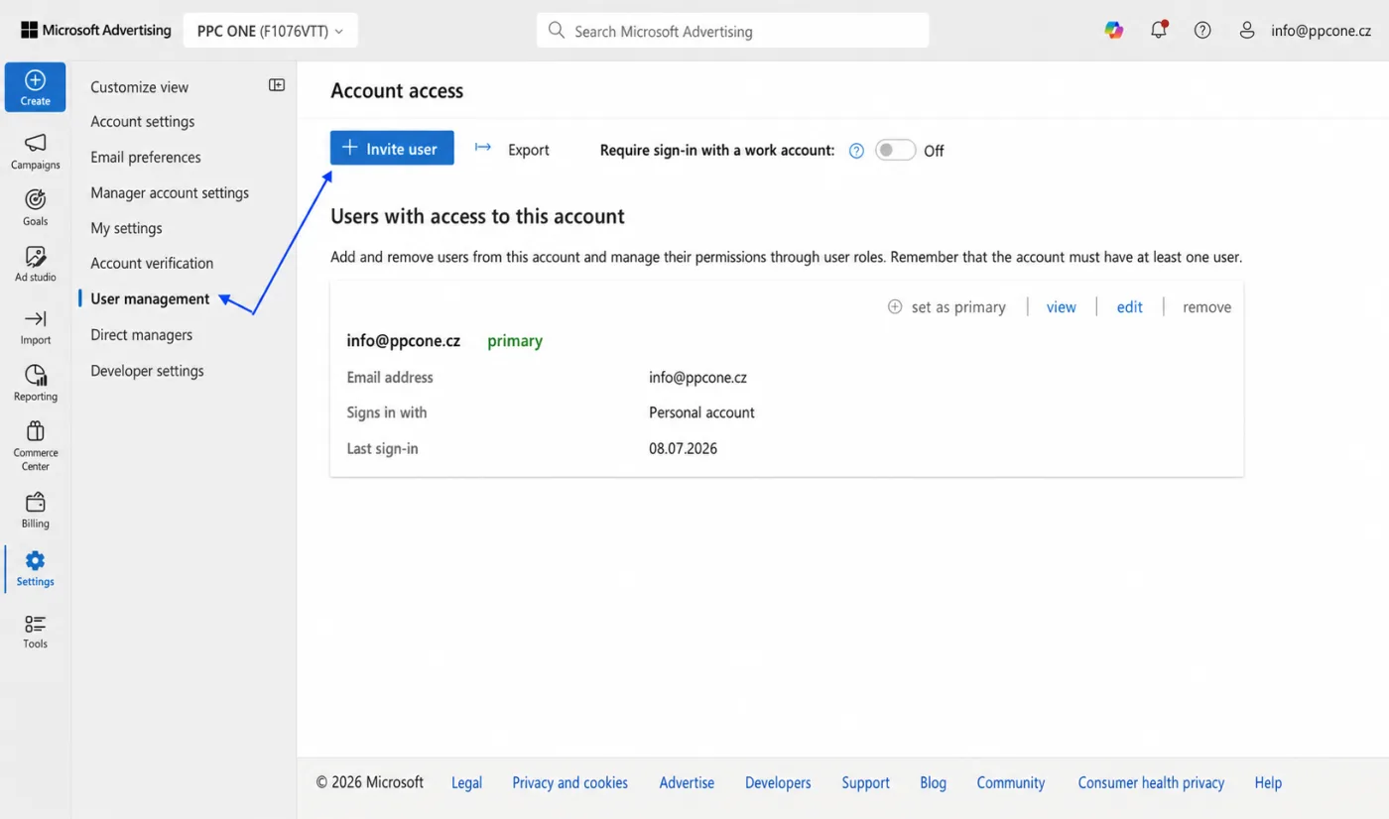Open Manager account settings

click(x=170, y=192)
